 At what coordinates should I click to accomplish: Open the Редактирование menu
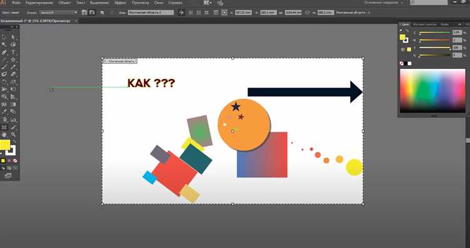[39, 3]
